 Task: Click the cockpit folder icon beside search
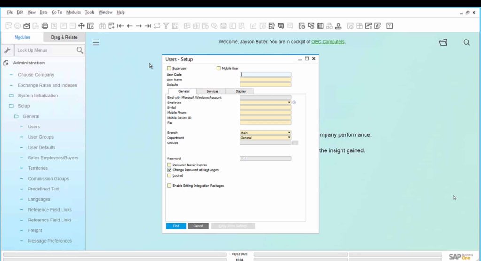[443, 42]
